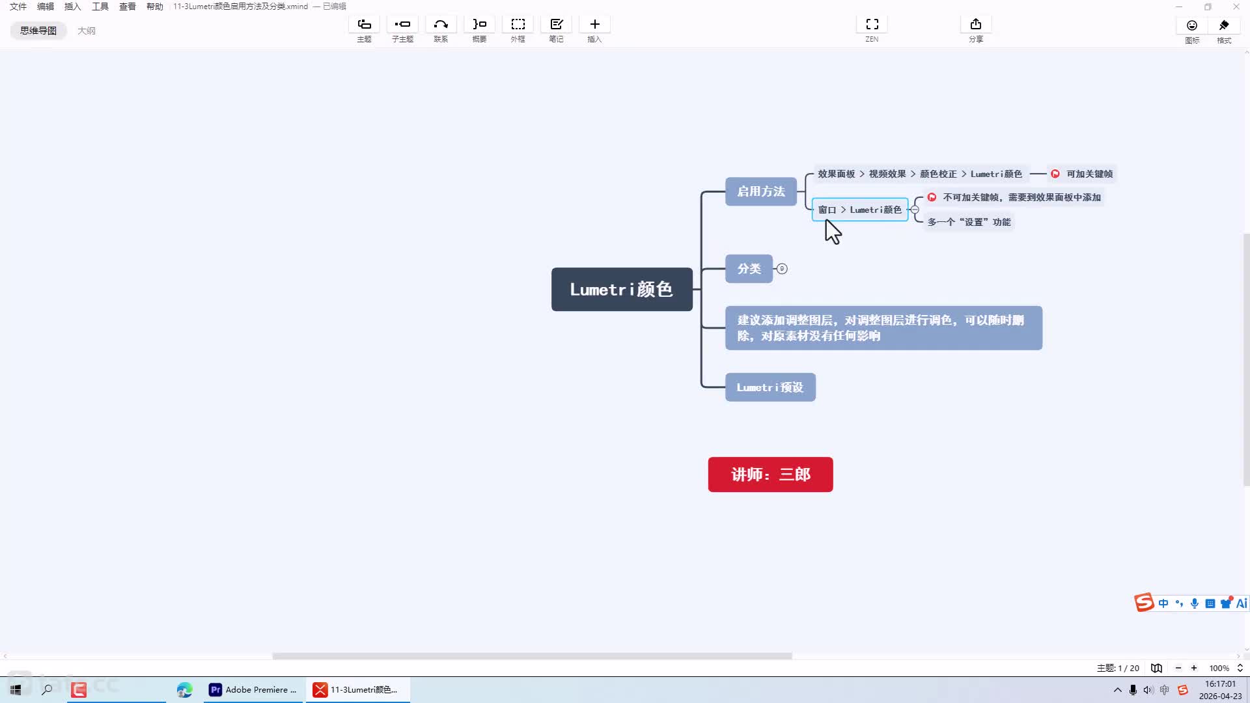
Task: Open Microsoft Edge from taskbar
Action: pyautogui.click(x=184, y=689)
